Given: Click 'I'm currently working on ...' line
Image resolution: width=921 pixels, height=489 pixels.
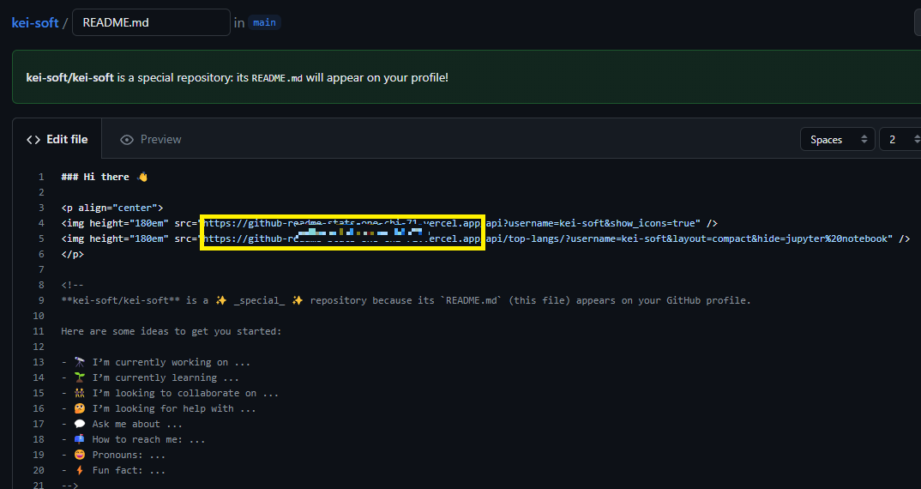Looking at the screenshot, I should point(156,362).
